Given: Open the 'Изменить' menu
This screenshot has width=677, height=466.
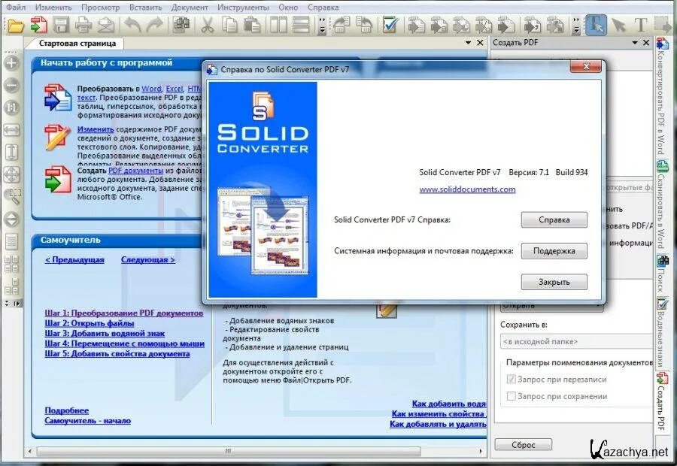Looking at the screenshot, I should point(53,8).
